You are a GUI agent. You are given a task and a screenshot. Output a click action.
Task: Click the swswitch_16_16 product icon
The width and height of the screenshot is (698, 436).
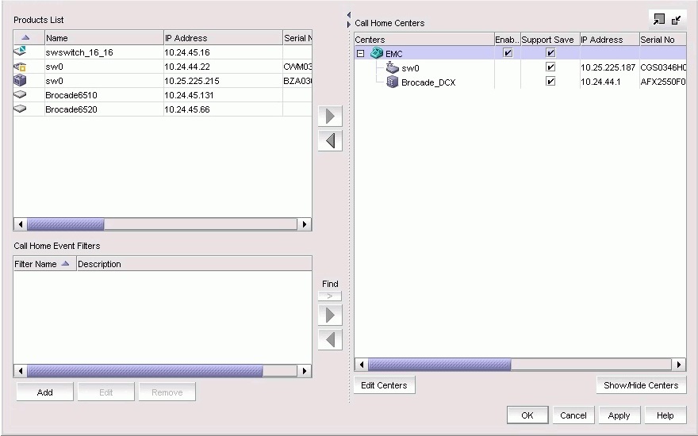click(20, 52)
